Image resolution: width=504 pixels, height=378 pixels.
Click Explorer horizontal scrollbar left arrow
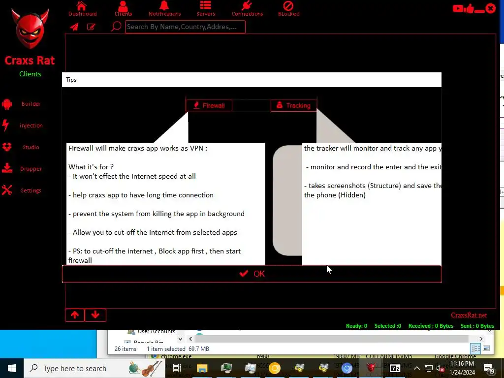pos(190,339)
